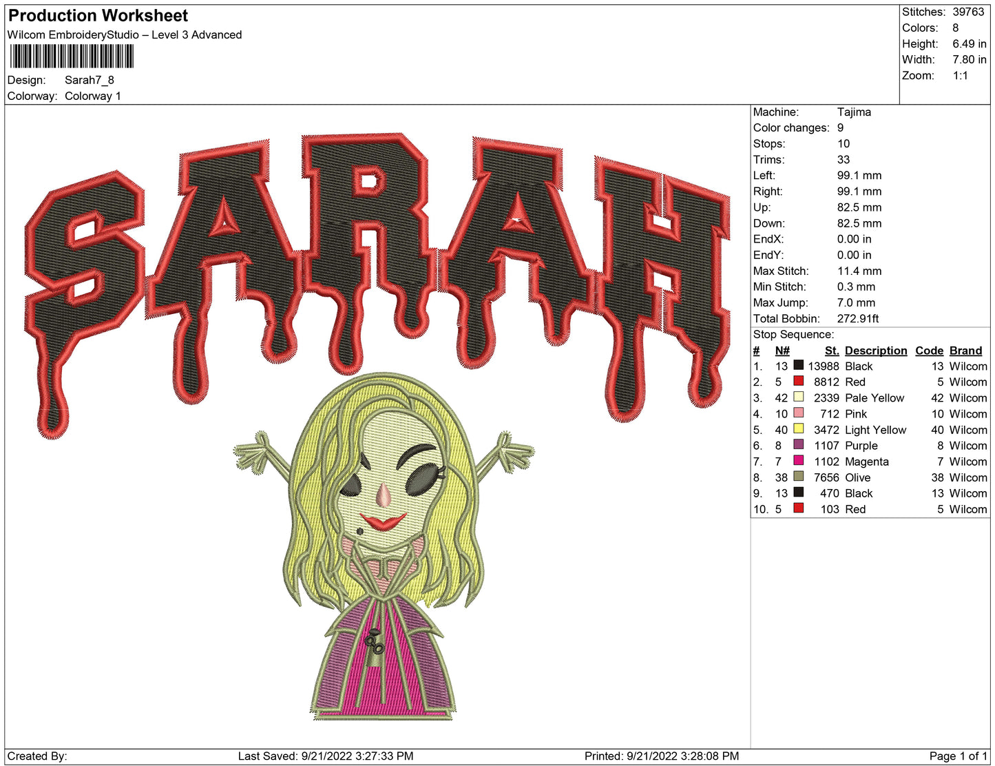Click the "Production Worksheet" title
This screenshot has width=995, height=766.
tap(98, 16)
